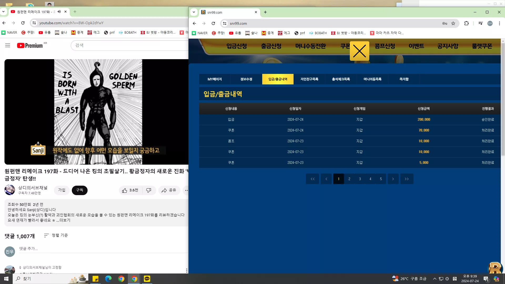Mute the YouTube tab audio speaker
The height and width of the screenshot is (284, 505).
click(x=59, y=12)
